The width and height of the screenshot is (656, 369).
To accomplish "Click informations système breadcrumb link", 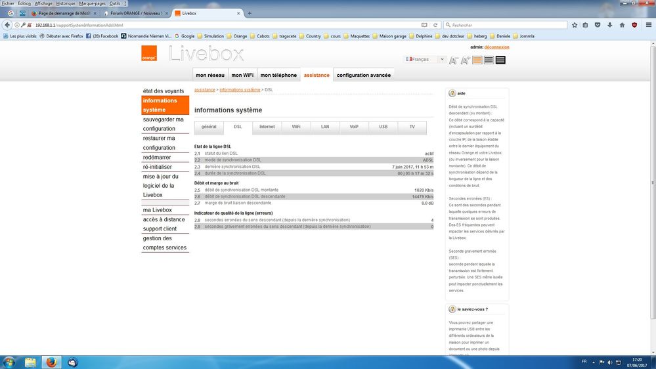I will pos(240,90).
